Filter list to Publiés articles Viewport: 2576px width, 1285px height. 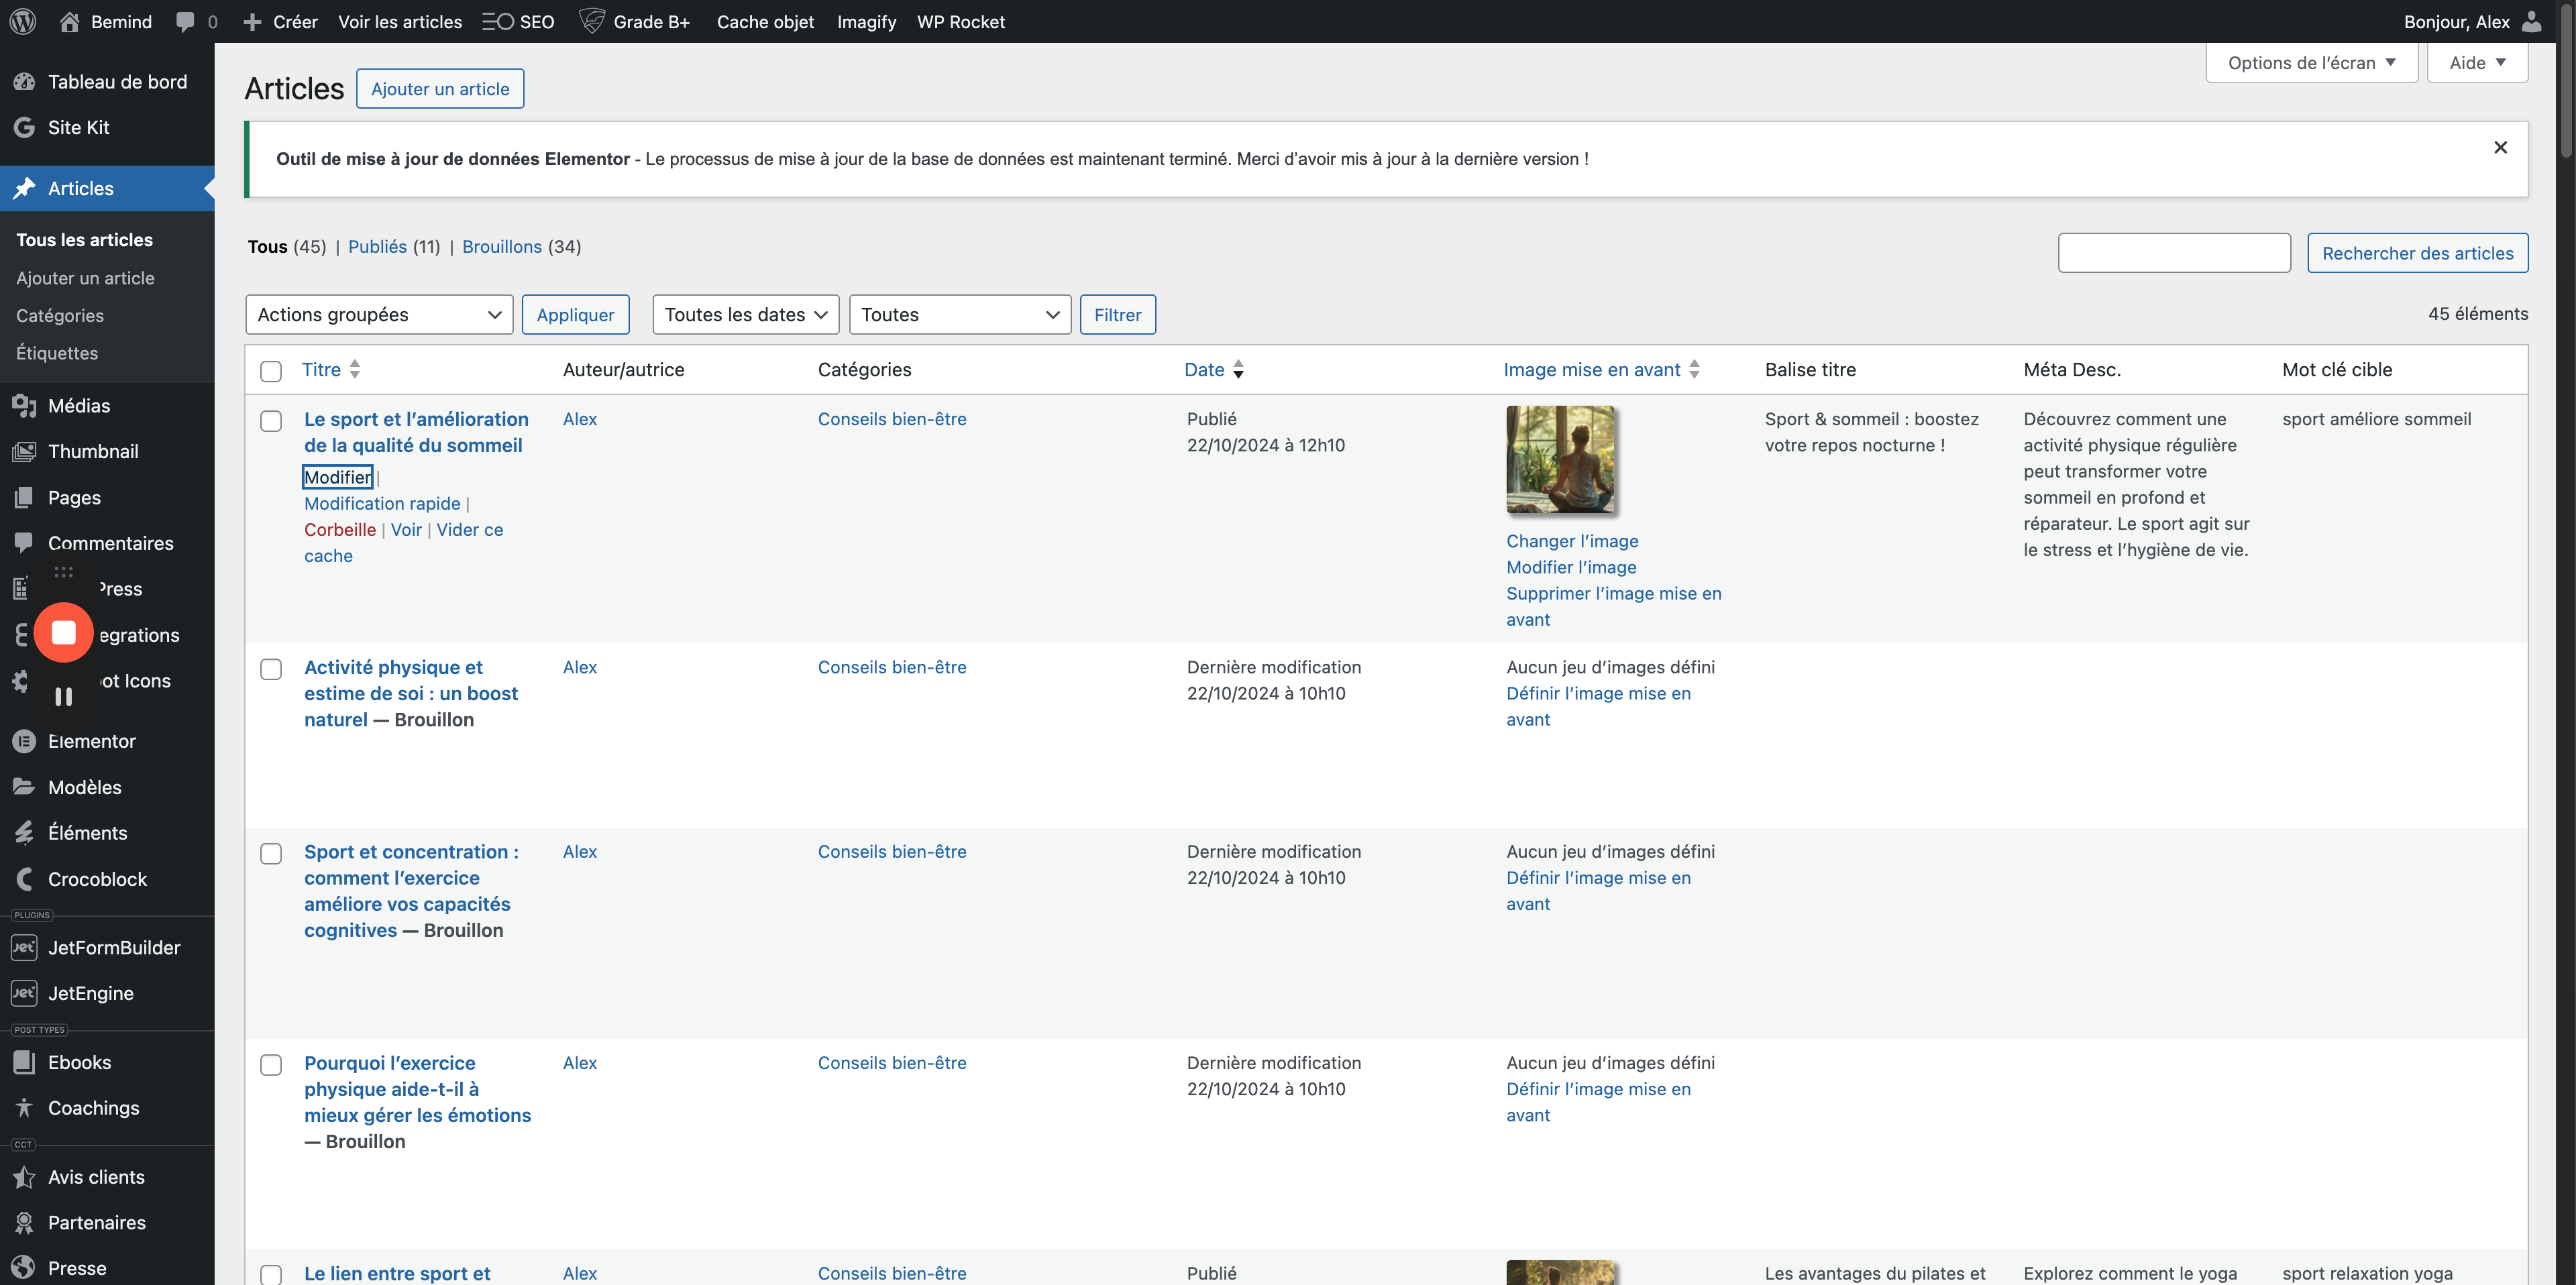pos(377,247)
